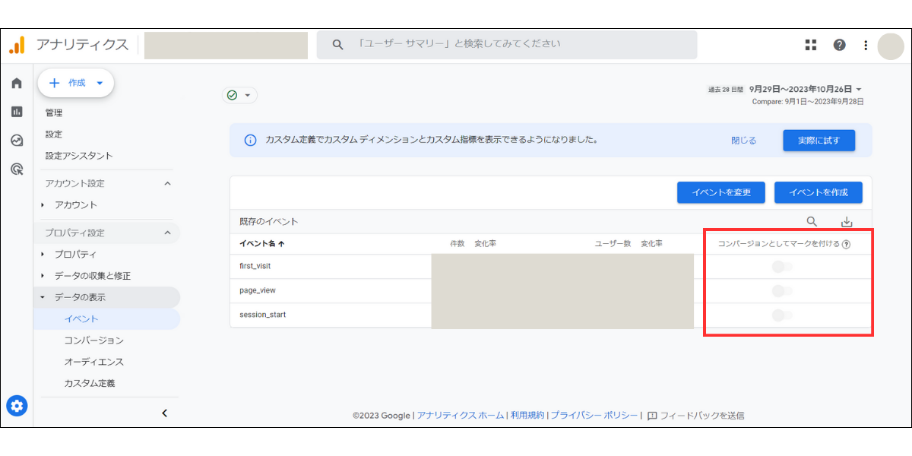Open the date range picker 9月29日～2023年10月26日

coord(805,89)
